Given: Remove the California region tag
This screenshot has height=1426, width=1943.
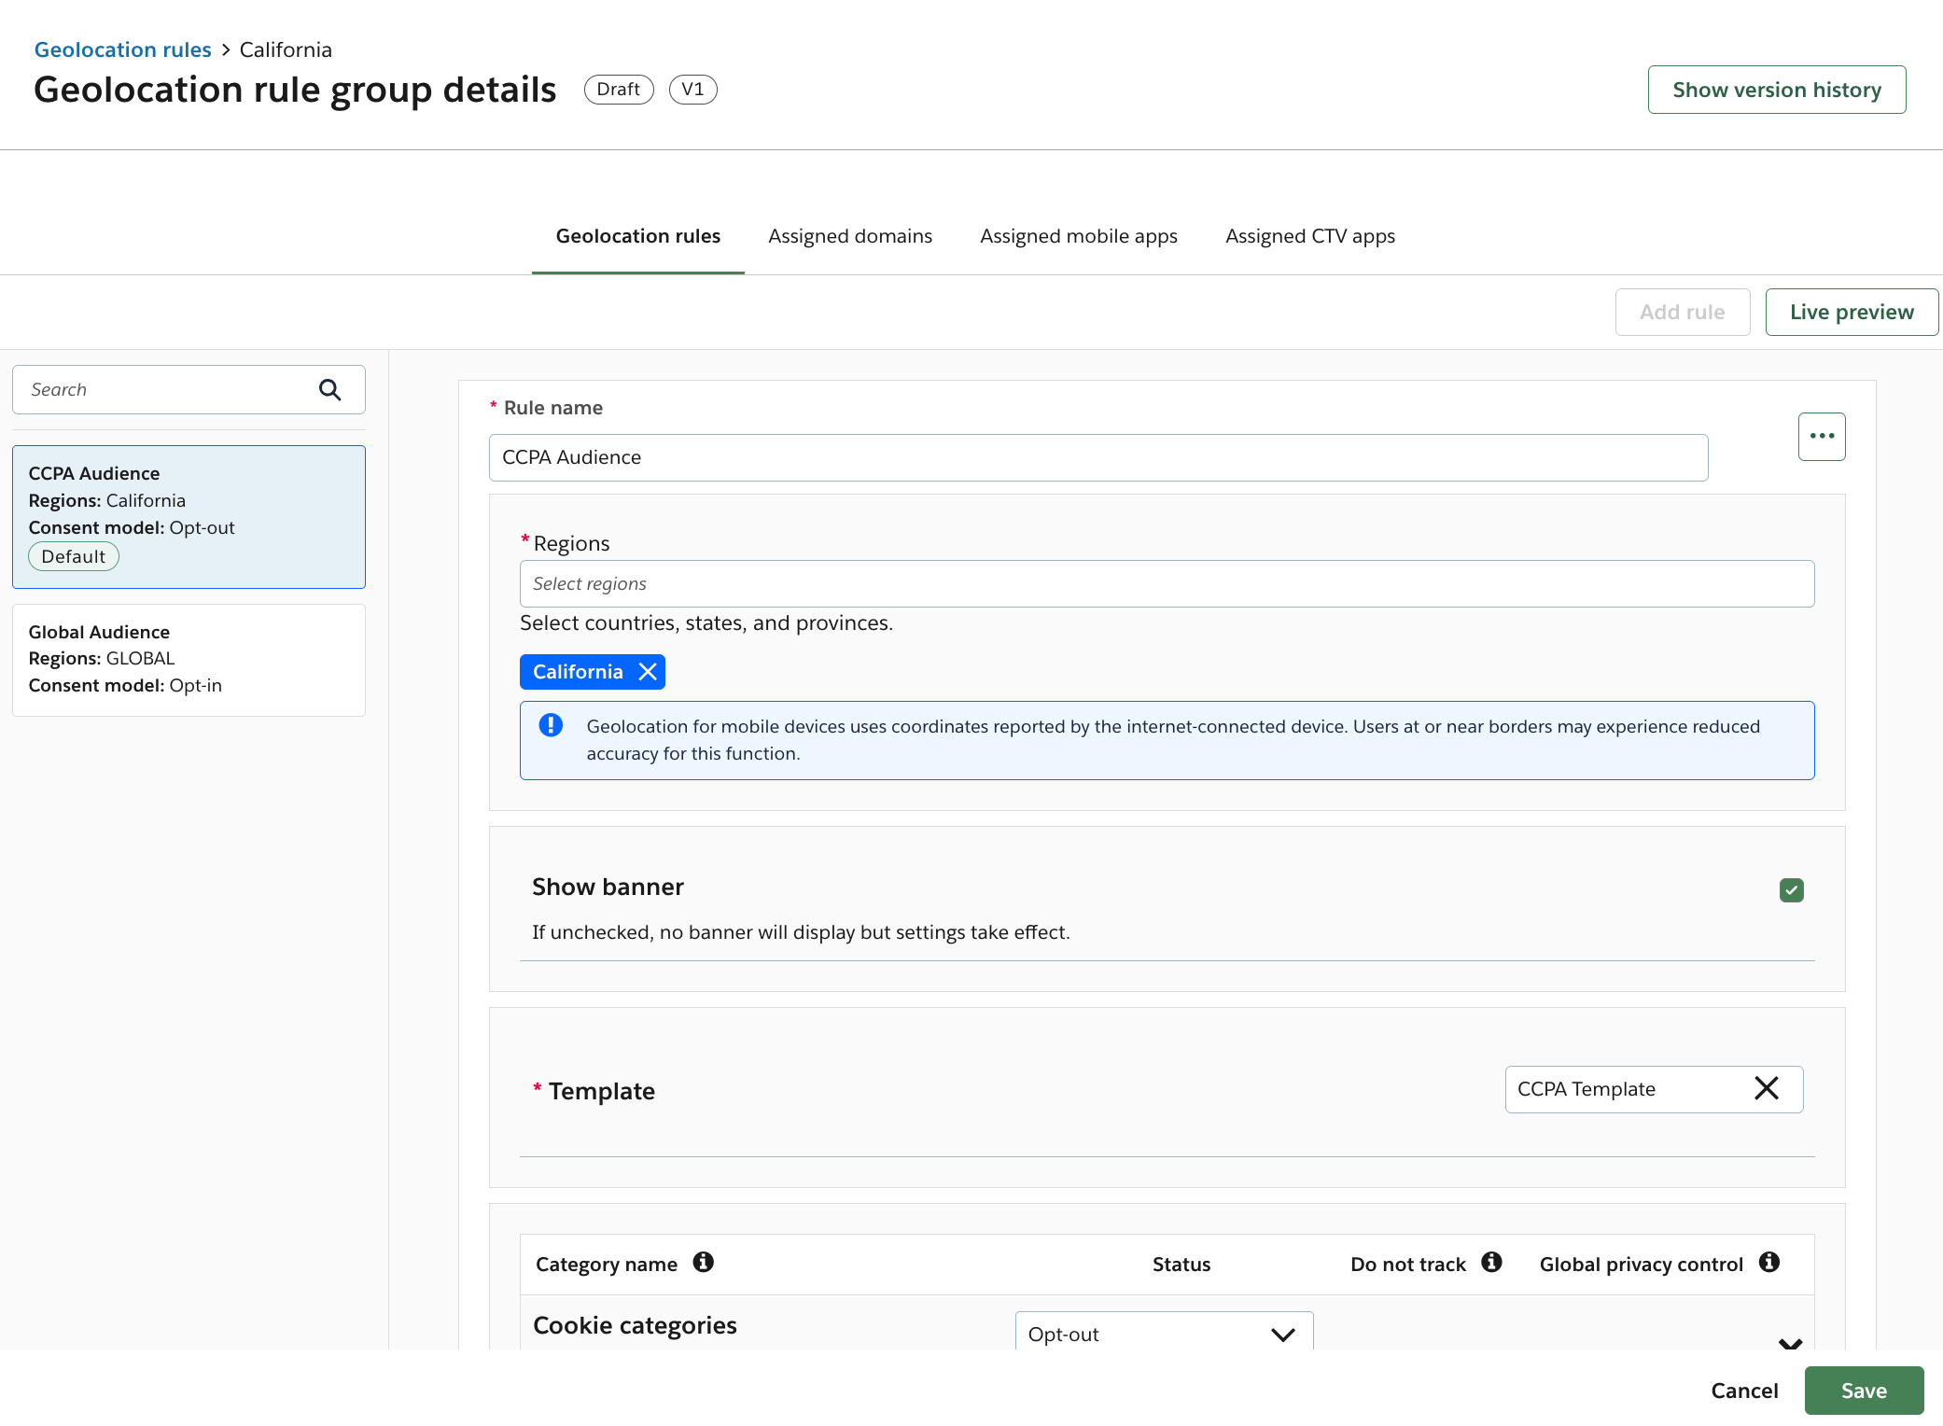Looking at the screenshot, I should (647, 672).
